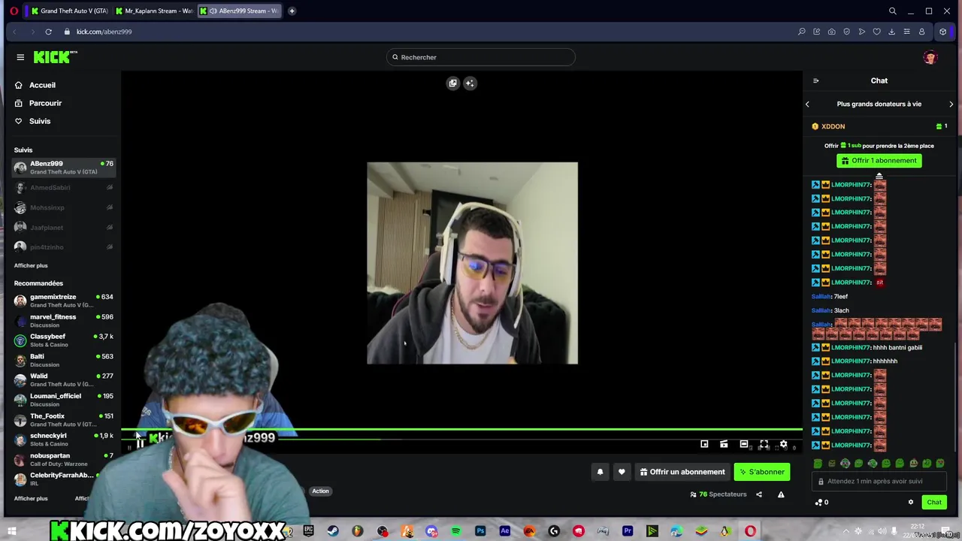Select Jaafplanet followed channel

click(x=64, y=227)
